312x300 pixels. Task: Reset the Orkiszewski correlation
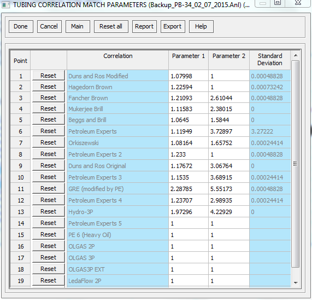(49, 142)
